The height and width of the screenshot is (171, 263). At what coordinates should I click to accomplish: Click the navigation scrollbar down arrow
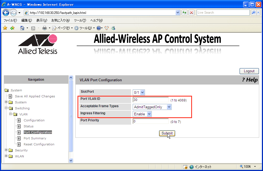71,160
